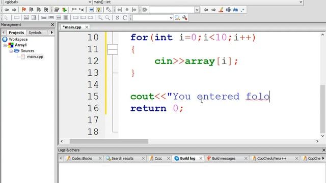Viewport: 326px width, 183px height.
Task: Click the zoom out magnifier icon
Action: 107,18
